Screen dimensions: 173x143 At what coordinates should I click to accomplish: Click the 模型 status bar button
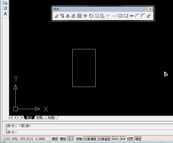click(x=138, y=139)
